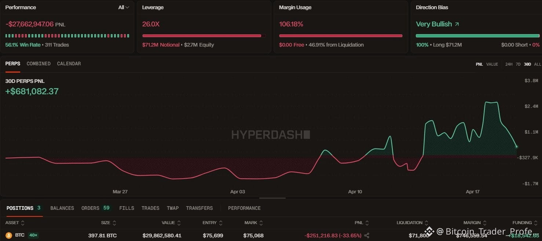Screen dimensions: 542x241
Task: Click the Margin Usage red progress bar
Action: click(x=341, y=36)
